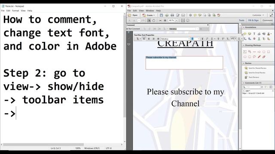Click the page number field in Acrobat
The height and width of the screenshot is (154, 275).
[x=139, y=21]
